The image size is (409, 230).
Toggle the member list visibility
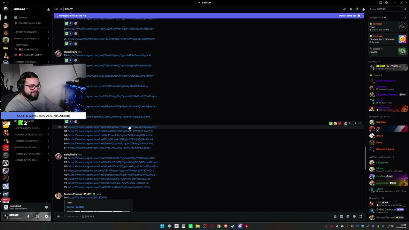[x=363, y=9]
